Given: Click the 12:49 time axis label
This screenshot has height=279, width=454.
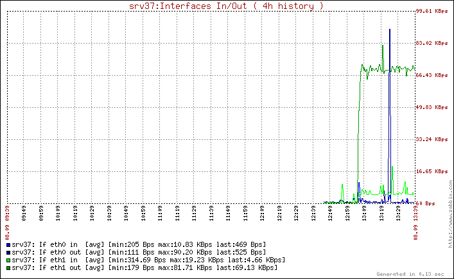Looking at the screenshot, I should click(330, 214).
